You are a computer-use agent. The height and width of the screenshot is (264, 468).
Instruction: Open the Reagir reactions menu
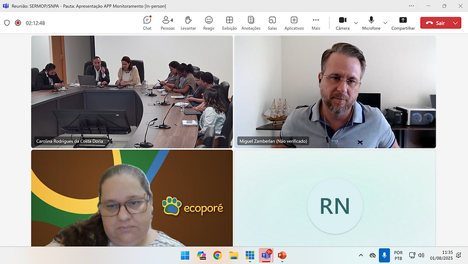pos(209,23)
